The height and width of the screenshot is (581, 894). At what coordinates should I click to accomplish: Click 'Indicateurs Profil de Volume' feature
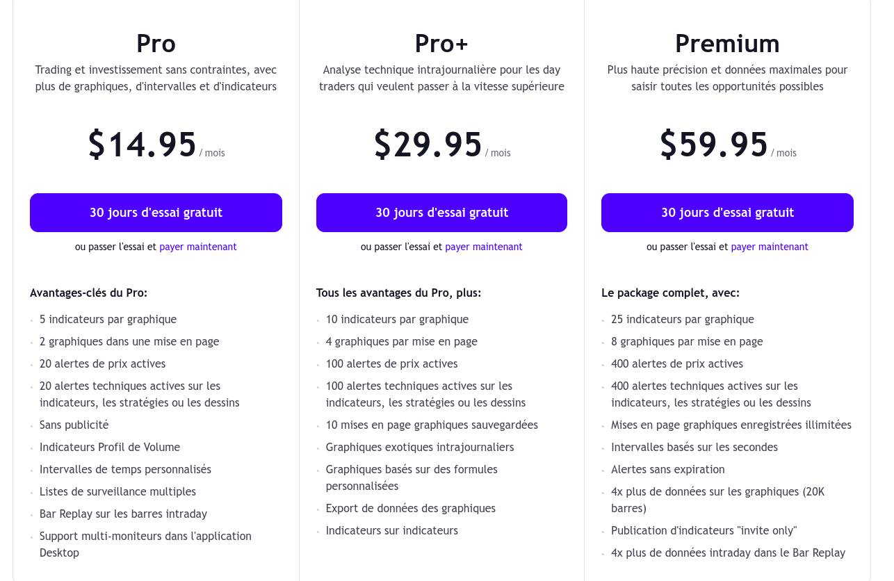(110, 447)
